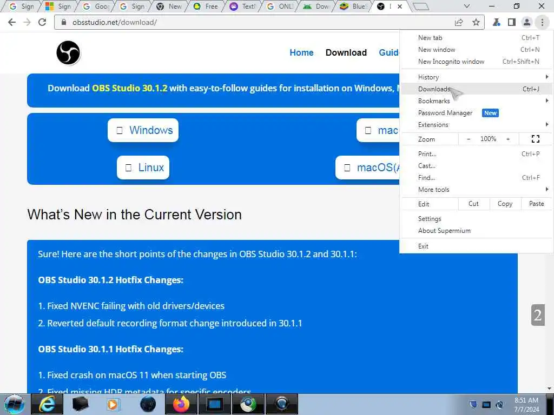Click the Linux download button
This screenshot has height=415, width=554.
coord(143,168)
